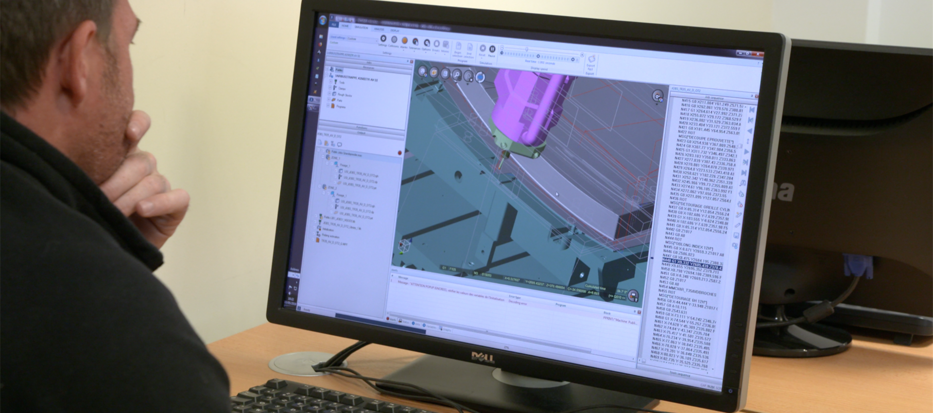The height and width of the screenshot is (413, 933).
Task: Select the TR35_AV_D_OT2_G.MPF program file
Action: (x=334, y=243)
